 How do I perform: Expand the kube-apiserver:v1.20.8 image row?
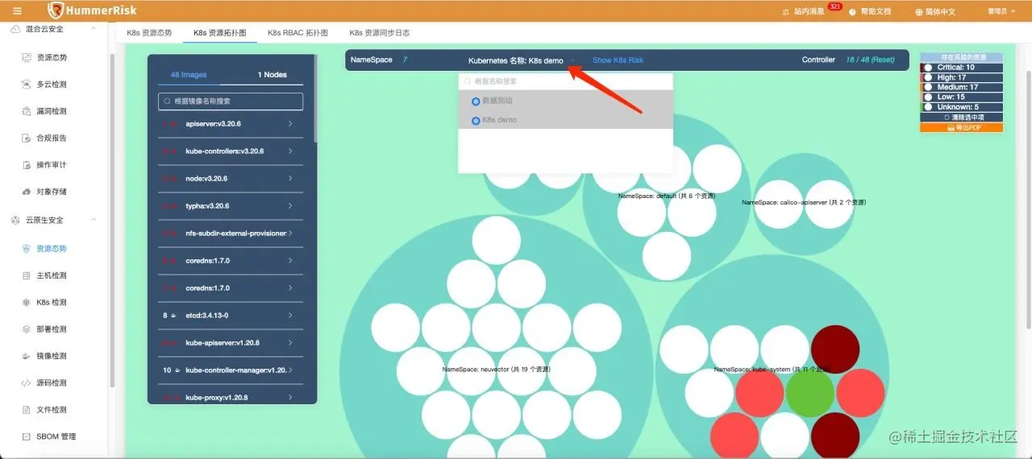(x=230, y=342)
